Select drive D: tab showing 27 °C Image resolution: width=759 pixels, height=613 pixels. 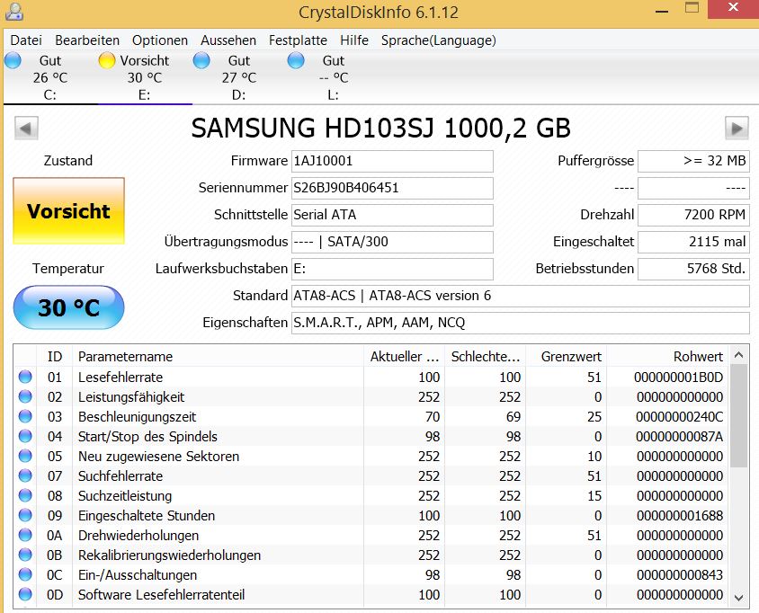click(x=239, y=77)
